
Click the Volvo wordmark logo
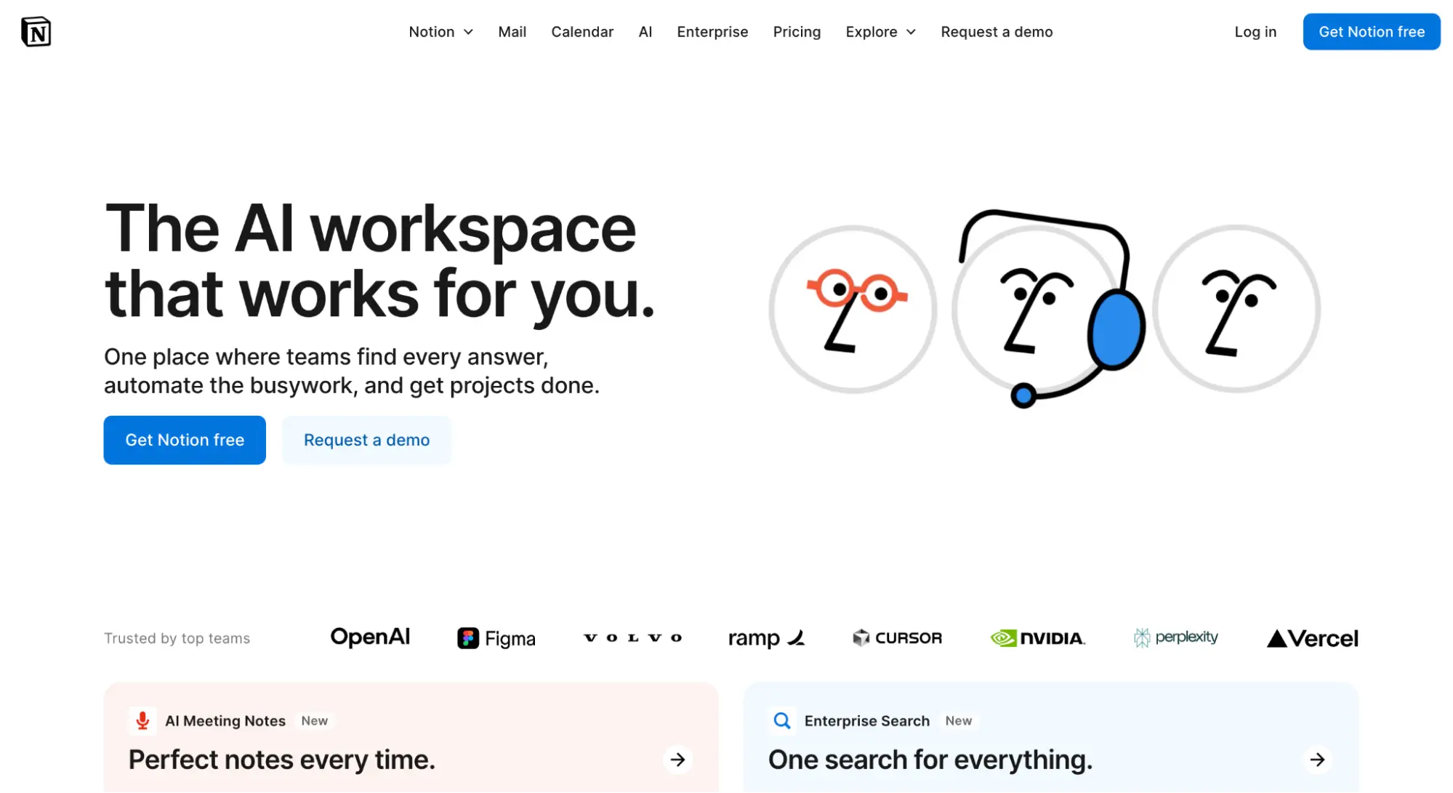(x=632, y=637)
